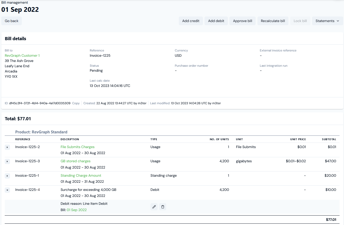This screenshot has width=344, height=225.
Task: Click the $0.01–$0.02 unit price cell
Action: [x=296, y=161]
